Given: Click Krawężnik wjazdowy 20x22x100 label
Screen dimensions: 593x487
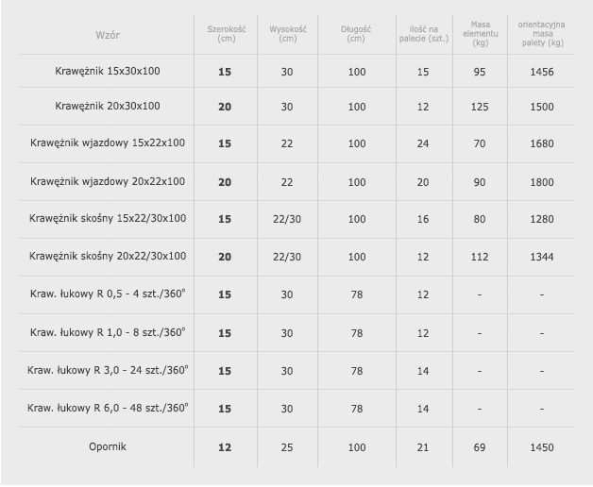Looking at the screenshot, I should [x=108, y=181].
